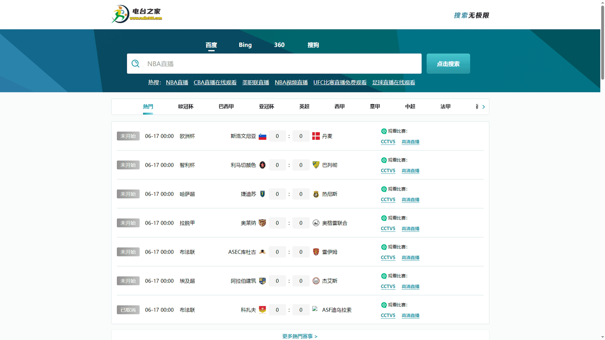
Task: Click league label 拉脱甲
Action: 187,223
